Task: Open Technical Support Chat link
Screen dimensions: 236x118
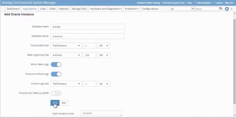Action: (174, 3)
